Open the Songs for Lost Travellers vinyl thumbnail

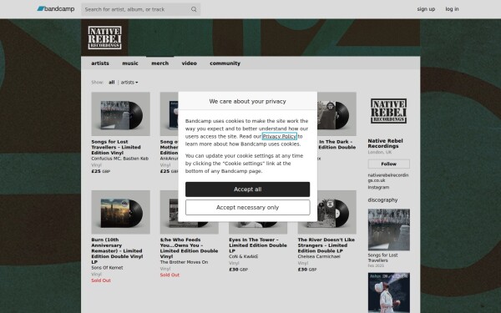120,114
